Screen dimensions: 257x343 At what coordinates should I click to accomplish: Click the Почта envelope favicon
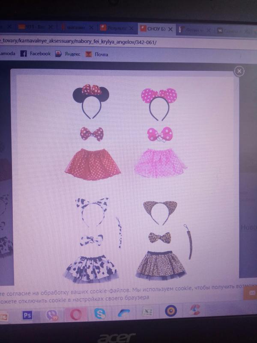pos(88,54)
